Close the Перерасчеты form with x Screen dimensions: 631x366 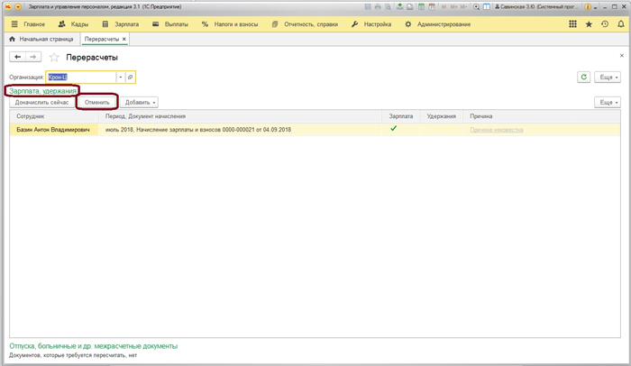pyautogui.click(x=622, y=56)
